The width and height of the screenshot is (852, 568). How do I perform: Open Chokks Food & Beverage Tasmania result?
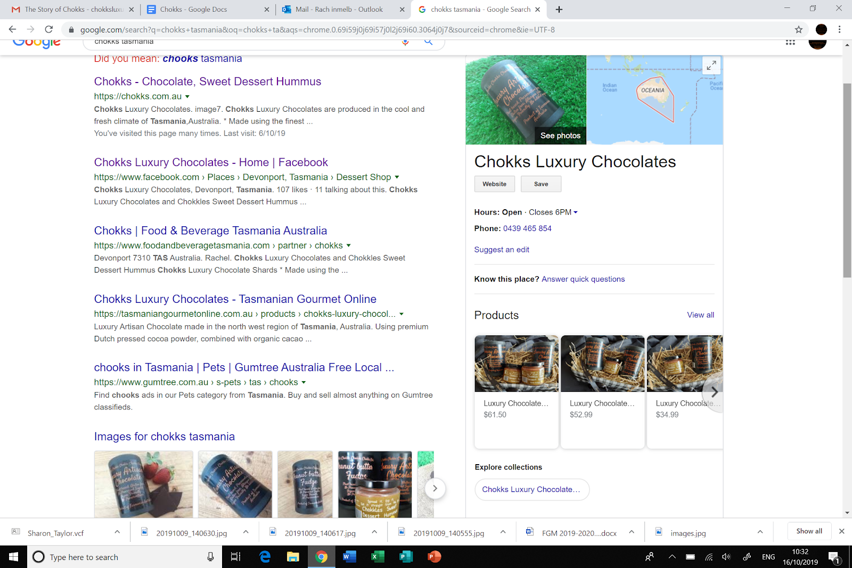coord(210,231)
